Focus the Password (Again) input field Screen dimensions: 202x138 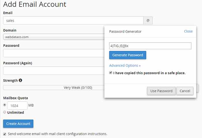[54, 70]
